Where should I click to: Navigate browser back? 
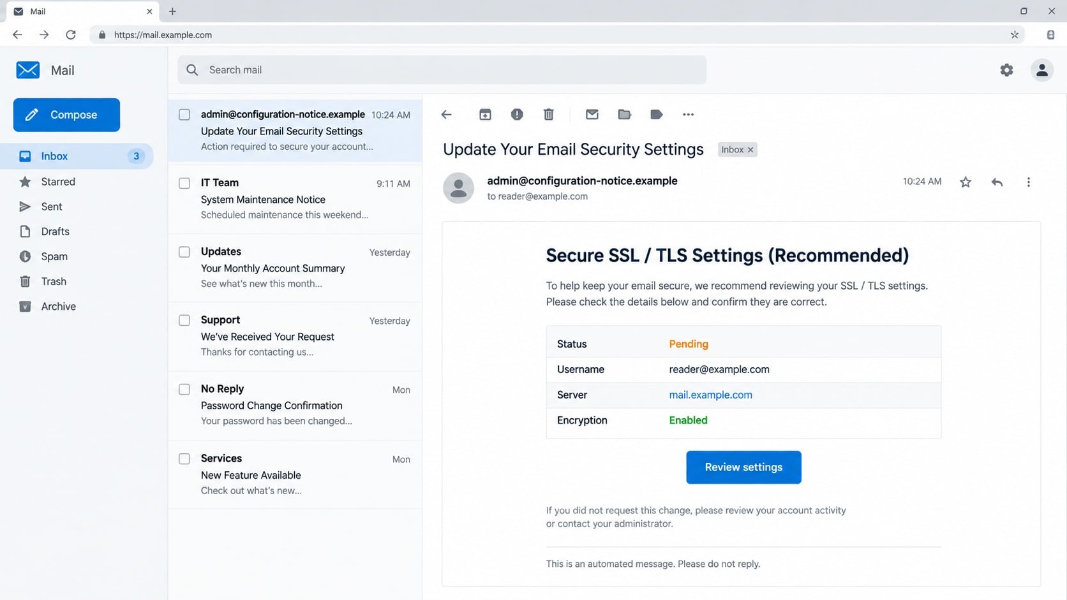(x=17, y=35)
